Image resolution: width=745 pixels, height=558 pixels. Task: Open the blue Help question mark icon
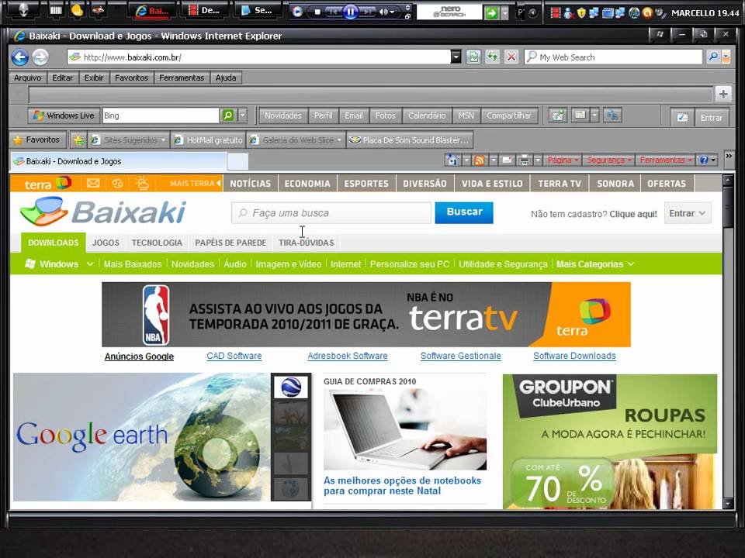pyautogui.click(x=704, y=160)
